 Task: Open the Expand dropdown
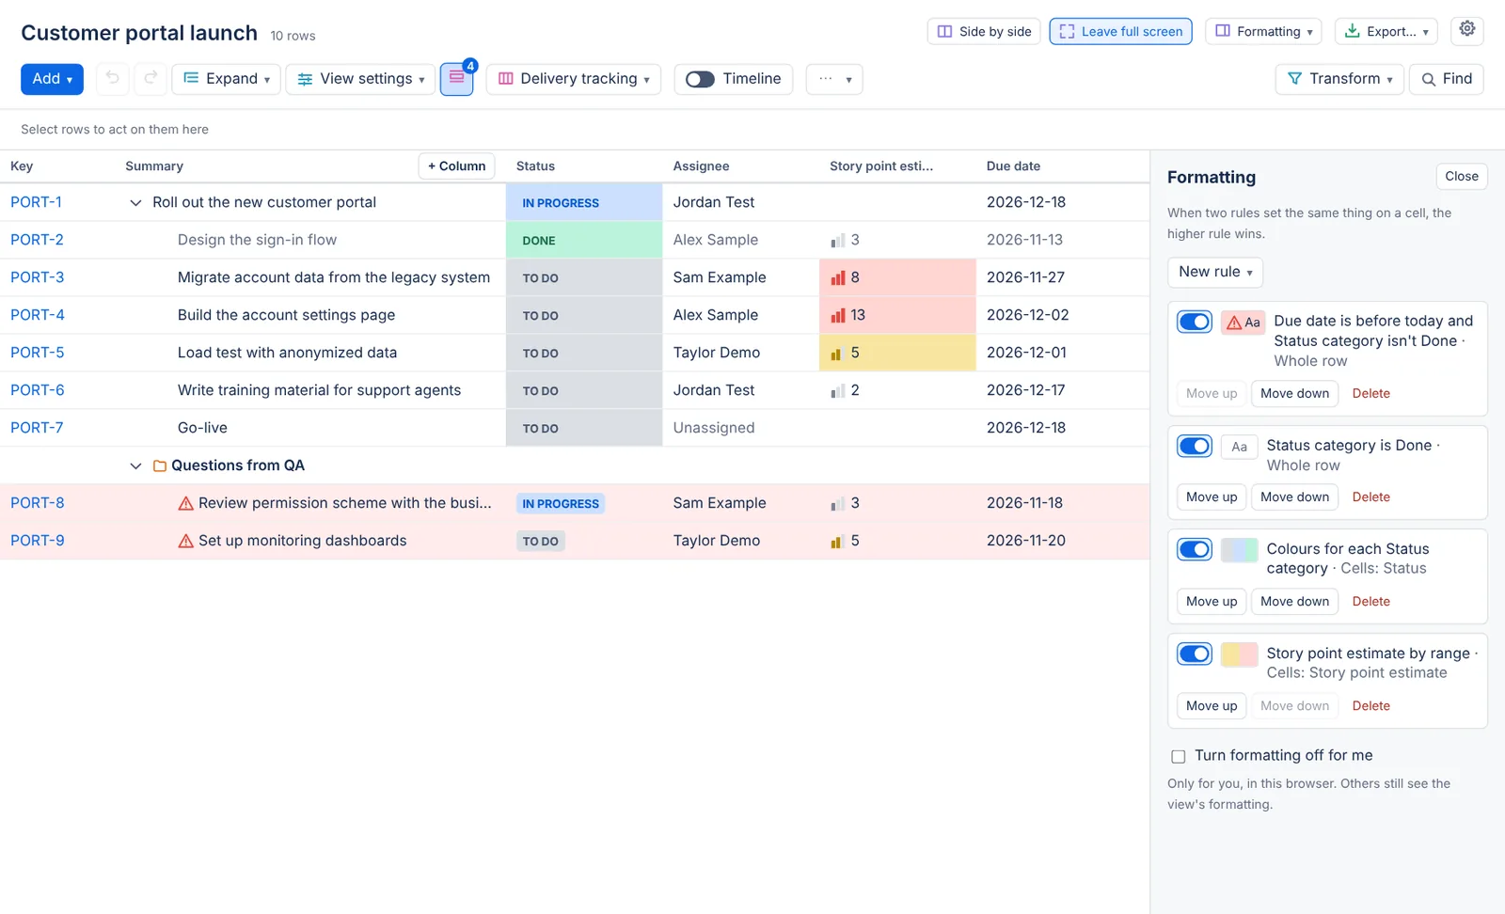click(x=227, y=79)
